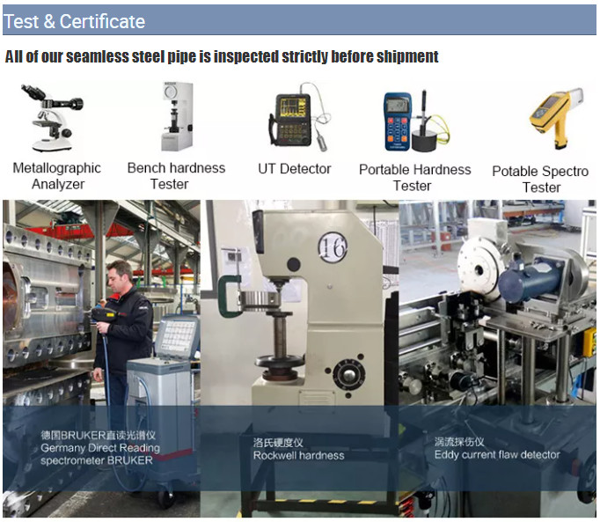Select the UT Detector device image
Image resolution: width=600 pixels, height=522 pixels.
296,118
